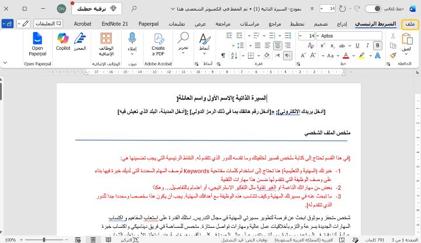
Task: Toggle show paragraph marks ¶
Action: pos(223,56)
